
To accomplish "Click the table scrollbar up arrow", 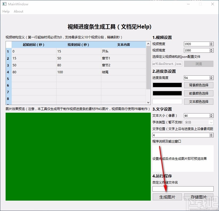I will pos(148,44).
